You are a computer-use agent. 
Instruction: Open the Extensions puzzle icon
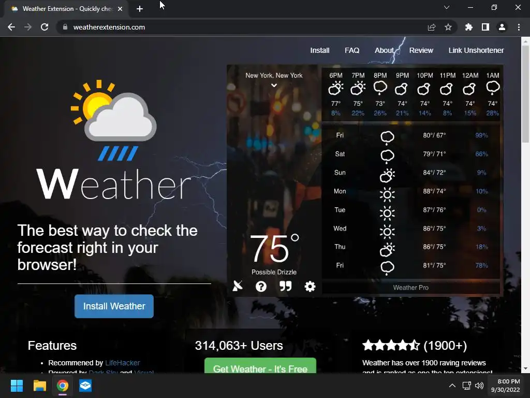coord(469,27)
